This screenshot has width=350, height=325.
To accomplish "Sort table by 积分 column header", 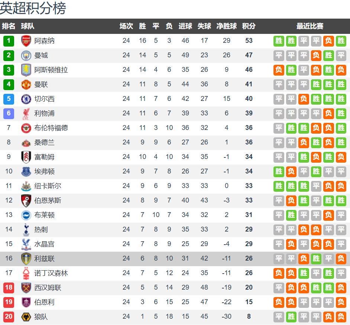I will (x=249, y=26).
